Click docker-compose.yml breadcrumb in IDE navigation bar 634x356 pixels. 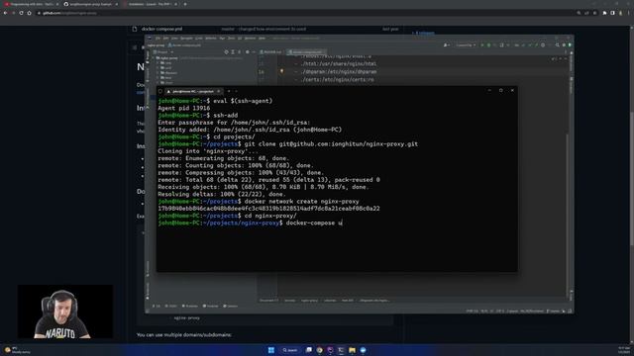pos(185,45)
